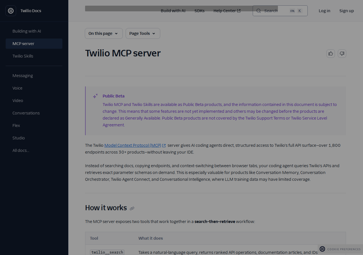Image resolution: width=363 pixels, height=255 pixels.
Task: Click the CTRL key hint badge
Action: pyautogui.click(x=292, y=11)
